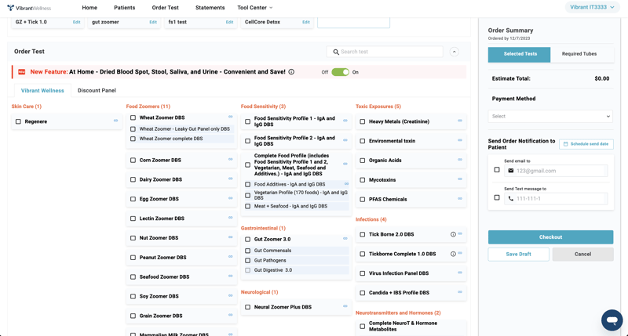Click Edit on the CellCore Detox panel

[x=306, y=22]
